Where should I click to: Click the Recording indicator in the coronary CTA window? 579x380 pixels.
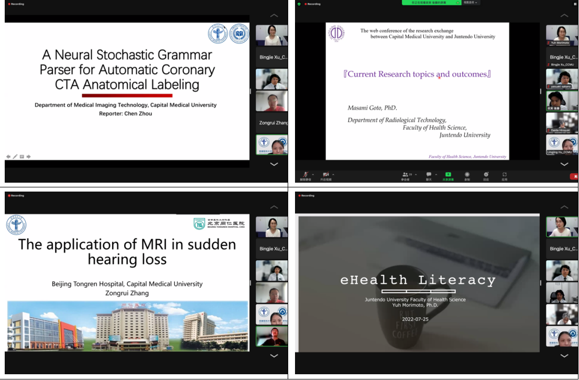click(16, 4)
